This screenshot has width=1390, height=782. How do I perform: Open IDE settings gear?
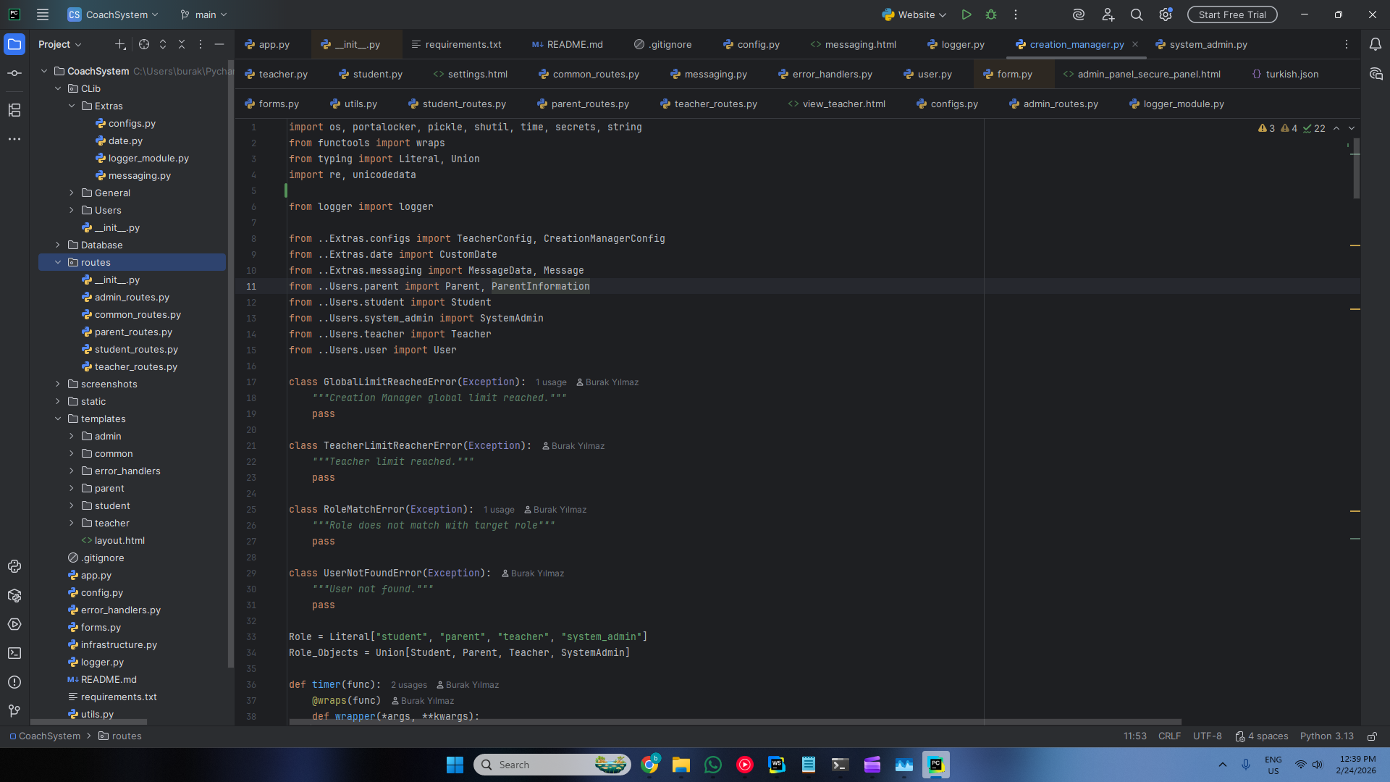(x=1166, y=14)
